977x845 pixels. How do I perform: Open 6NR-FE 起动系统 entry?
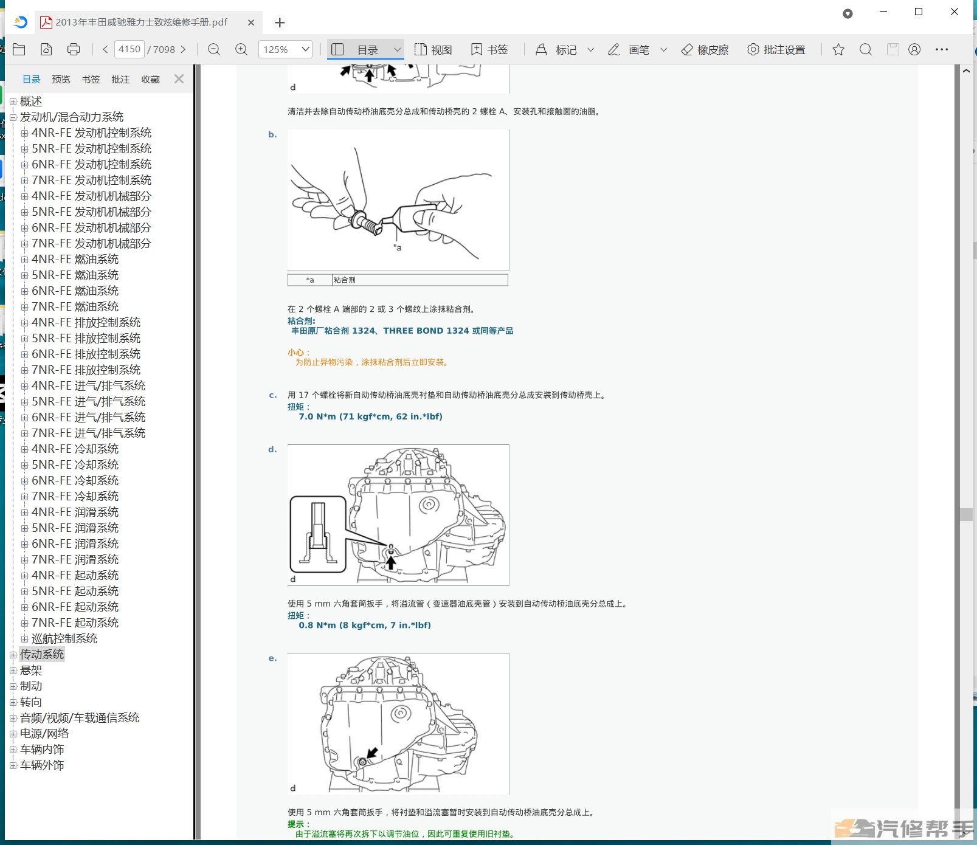coord(75,607)
